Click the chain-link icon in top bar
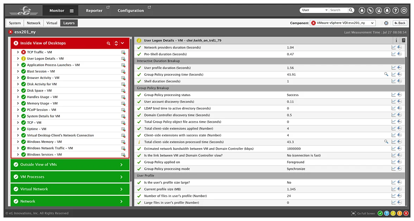Image resolution: width=414 pixels, height=221 pixels. click(370, 10)
